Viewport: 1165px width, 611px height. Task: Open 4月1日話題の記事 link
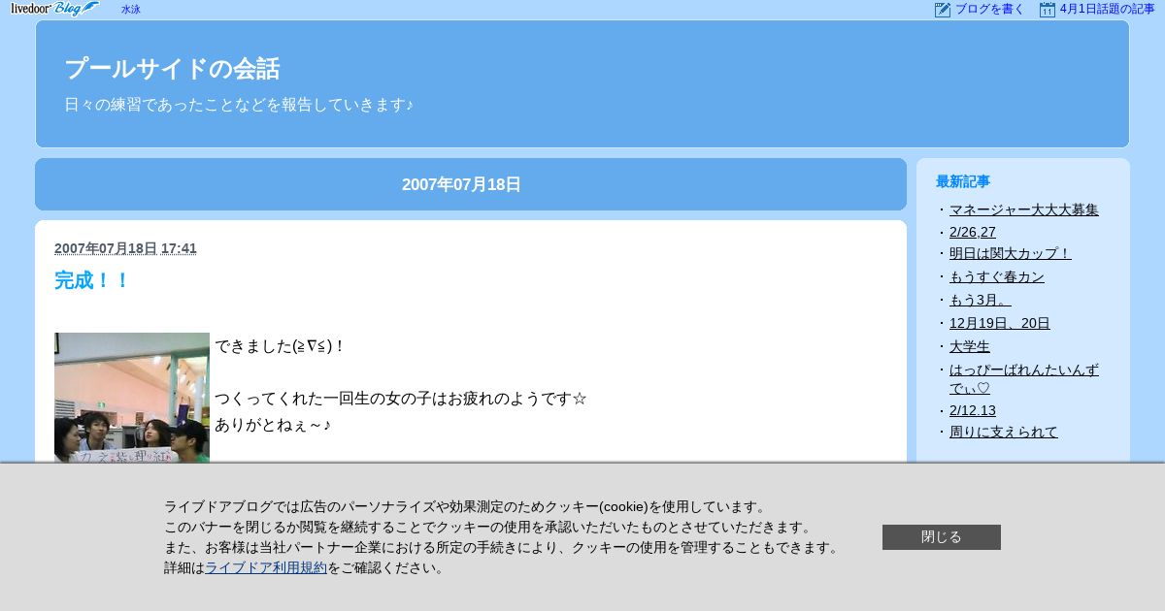(x=1107, y=9)
